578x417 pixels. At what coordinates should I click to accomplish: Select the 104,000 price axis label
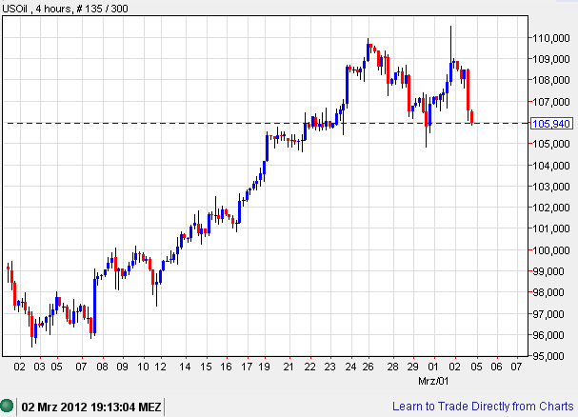[551, 166]
